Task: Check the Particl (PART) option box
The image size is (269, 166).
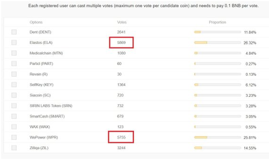Action: 14,64
